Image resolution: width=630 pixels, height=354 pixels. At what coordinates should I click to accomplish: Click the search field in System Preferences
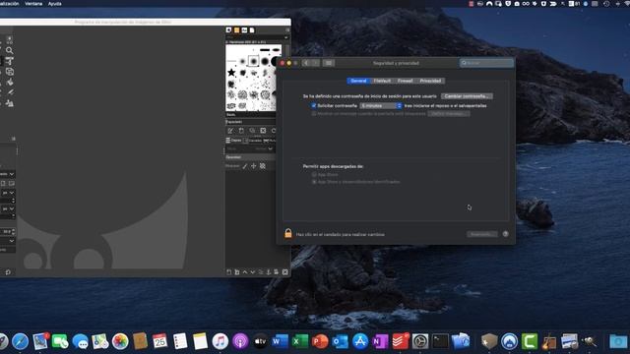(486, 63)
